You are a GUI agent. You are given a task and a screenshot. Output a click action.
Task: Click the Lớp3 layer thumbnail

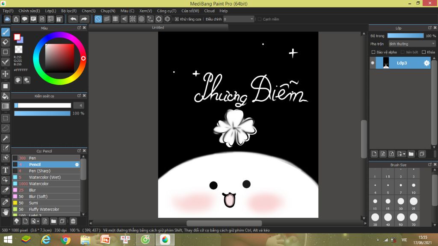coord(386,63)
